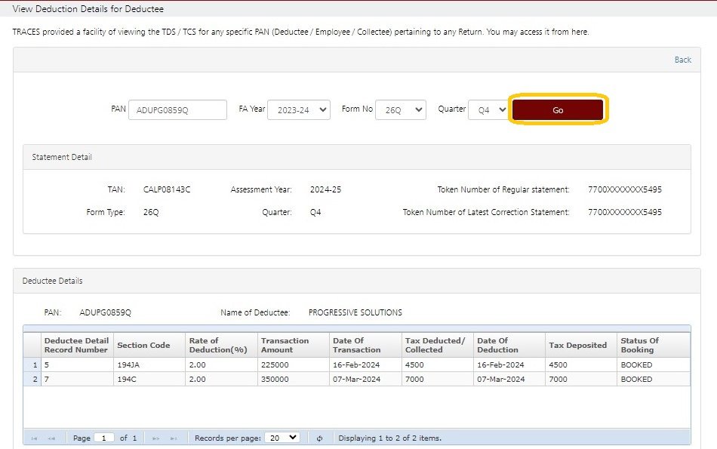Click deductee name PROGRESSIVE SOLUTIONS
The height and width of the screenshot is (449, 717).
click(x=355, y=312)
